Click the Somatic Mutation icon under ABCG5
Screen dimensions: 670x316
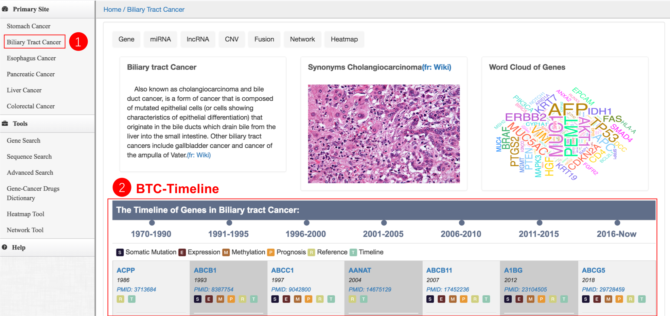click(586, 299)
